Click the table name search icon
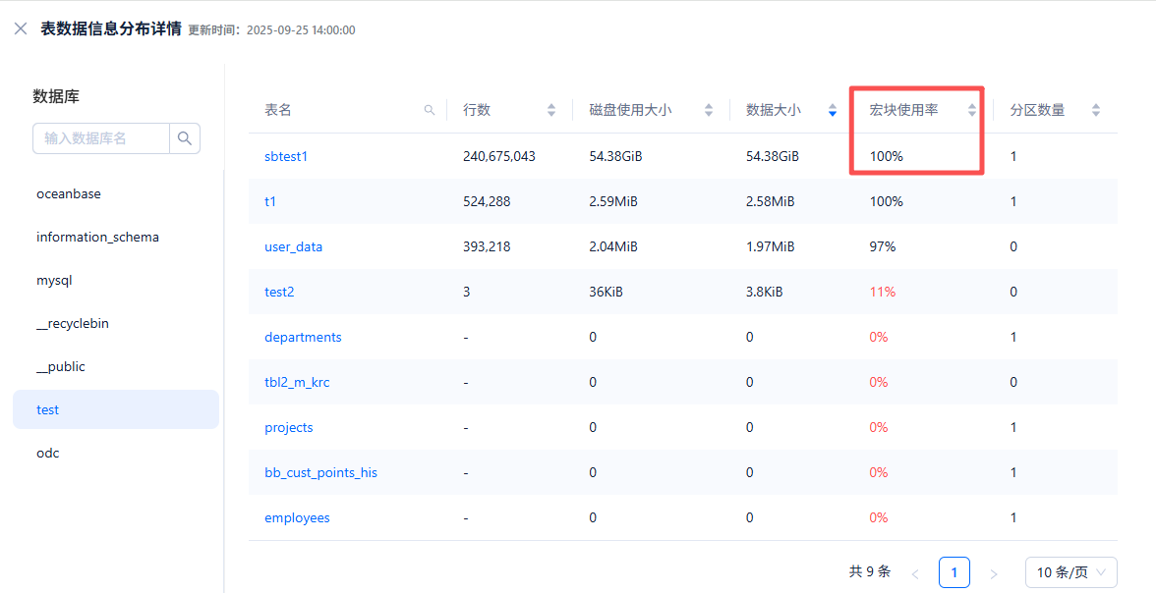1156x593 pixels. pos(429,111)
